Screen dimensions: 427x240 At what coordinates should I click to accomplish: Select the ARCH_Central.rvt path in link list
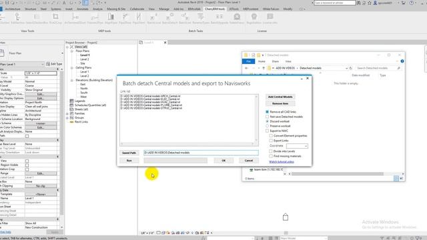click(150, 96)
